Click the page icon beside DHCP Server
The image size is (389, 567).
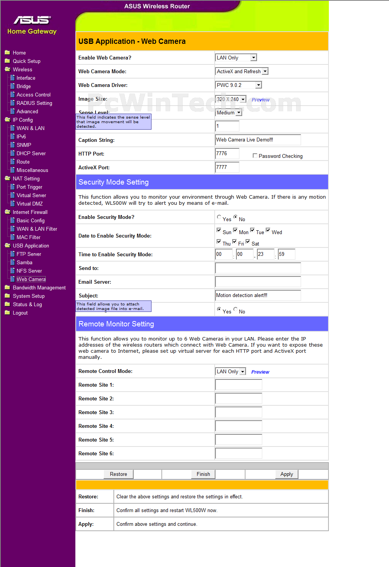13,153
